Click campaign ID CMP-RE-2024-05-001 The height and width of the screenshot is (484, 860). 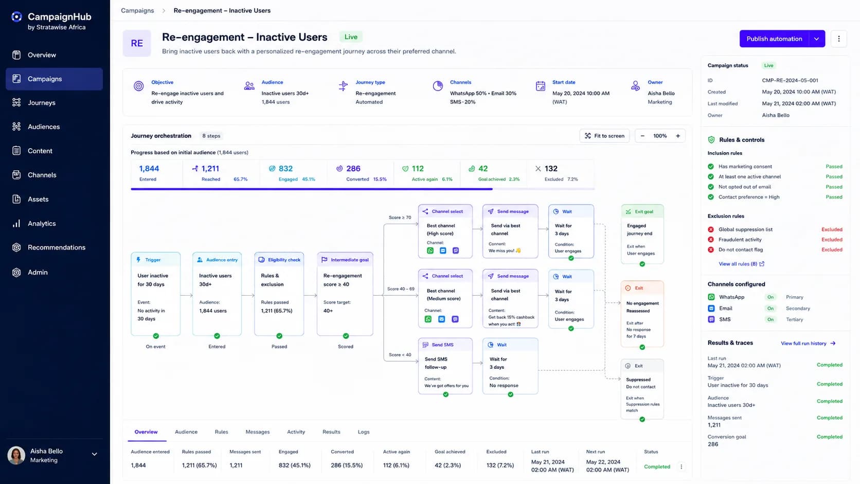(790, 80)
